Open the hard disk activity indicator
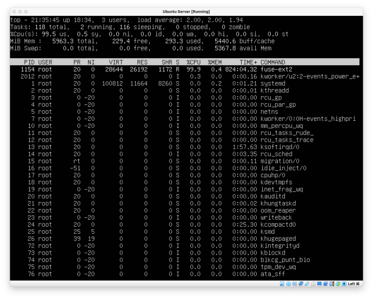The height and width of the screenshot is (299, 373). 282,284
